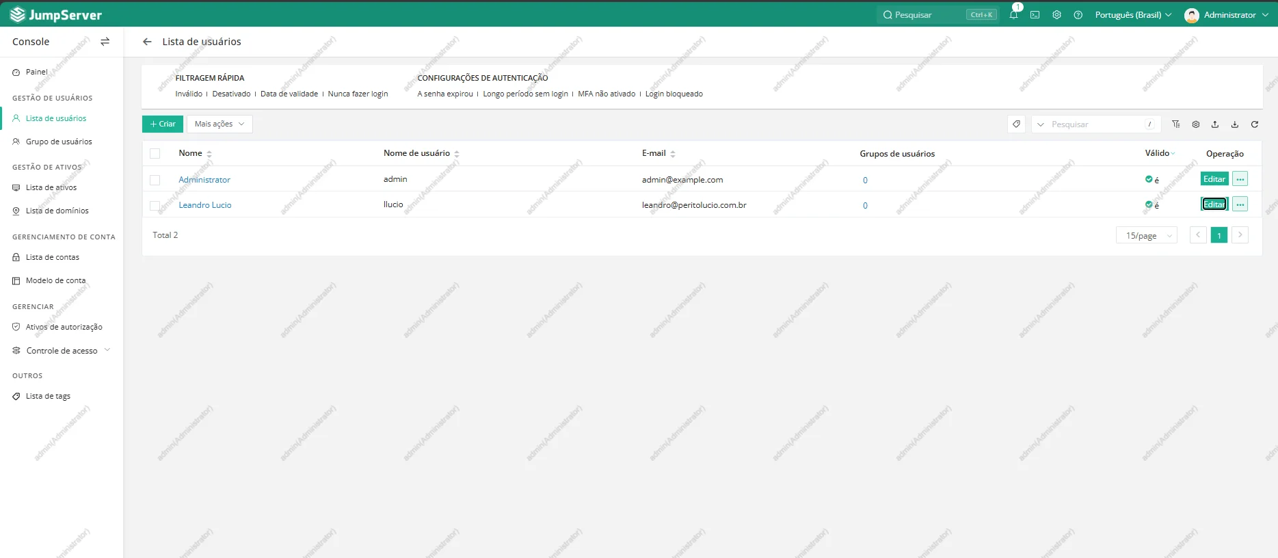Open the Mais ações dropdown
This screenshot has height=558, width=1278.
click(219, 124)
